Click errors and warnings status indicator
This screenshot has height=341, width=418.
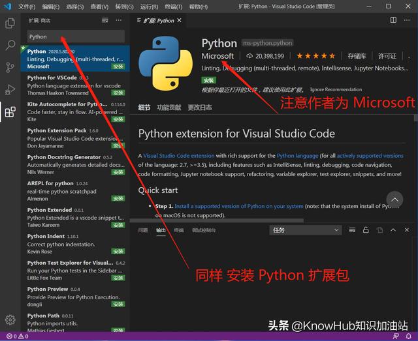18,336
